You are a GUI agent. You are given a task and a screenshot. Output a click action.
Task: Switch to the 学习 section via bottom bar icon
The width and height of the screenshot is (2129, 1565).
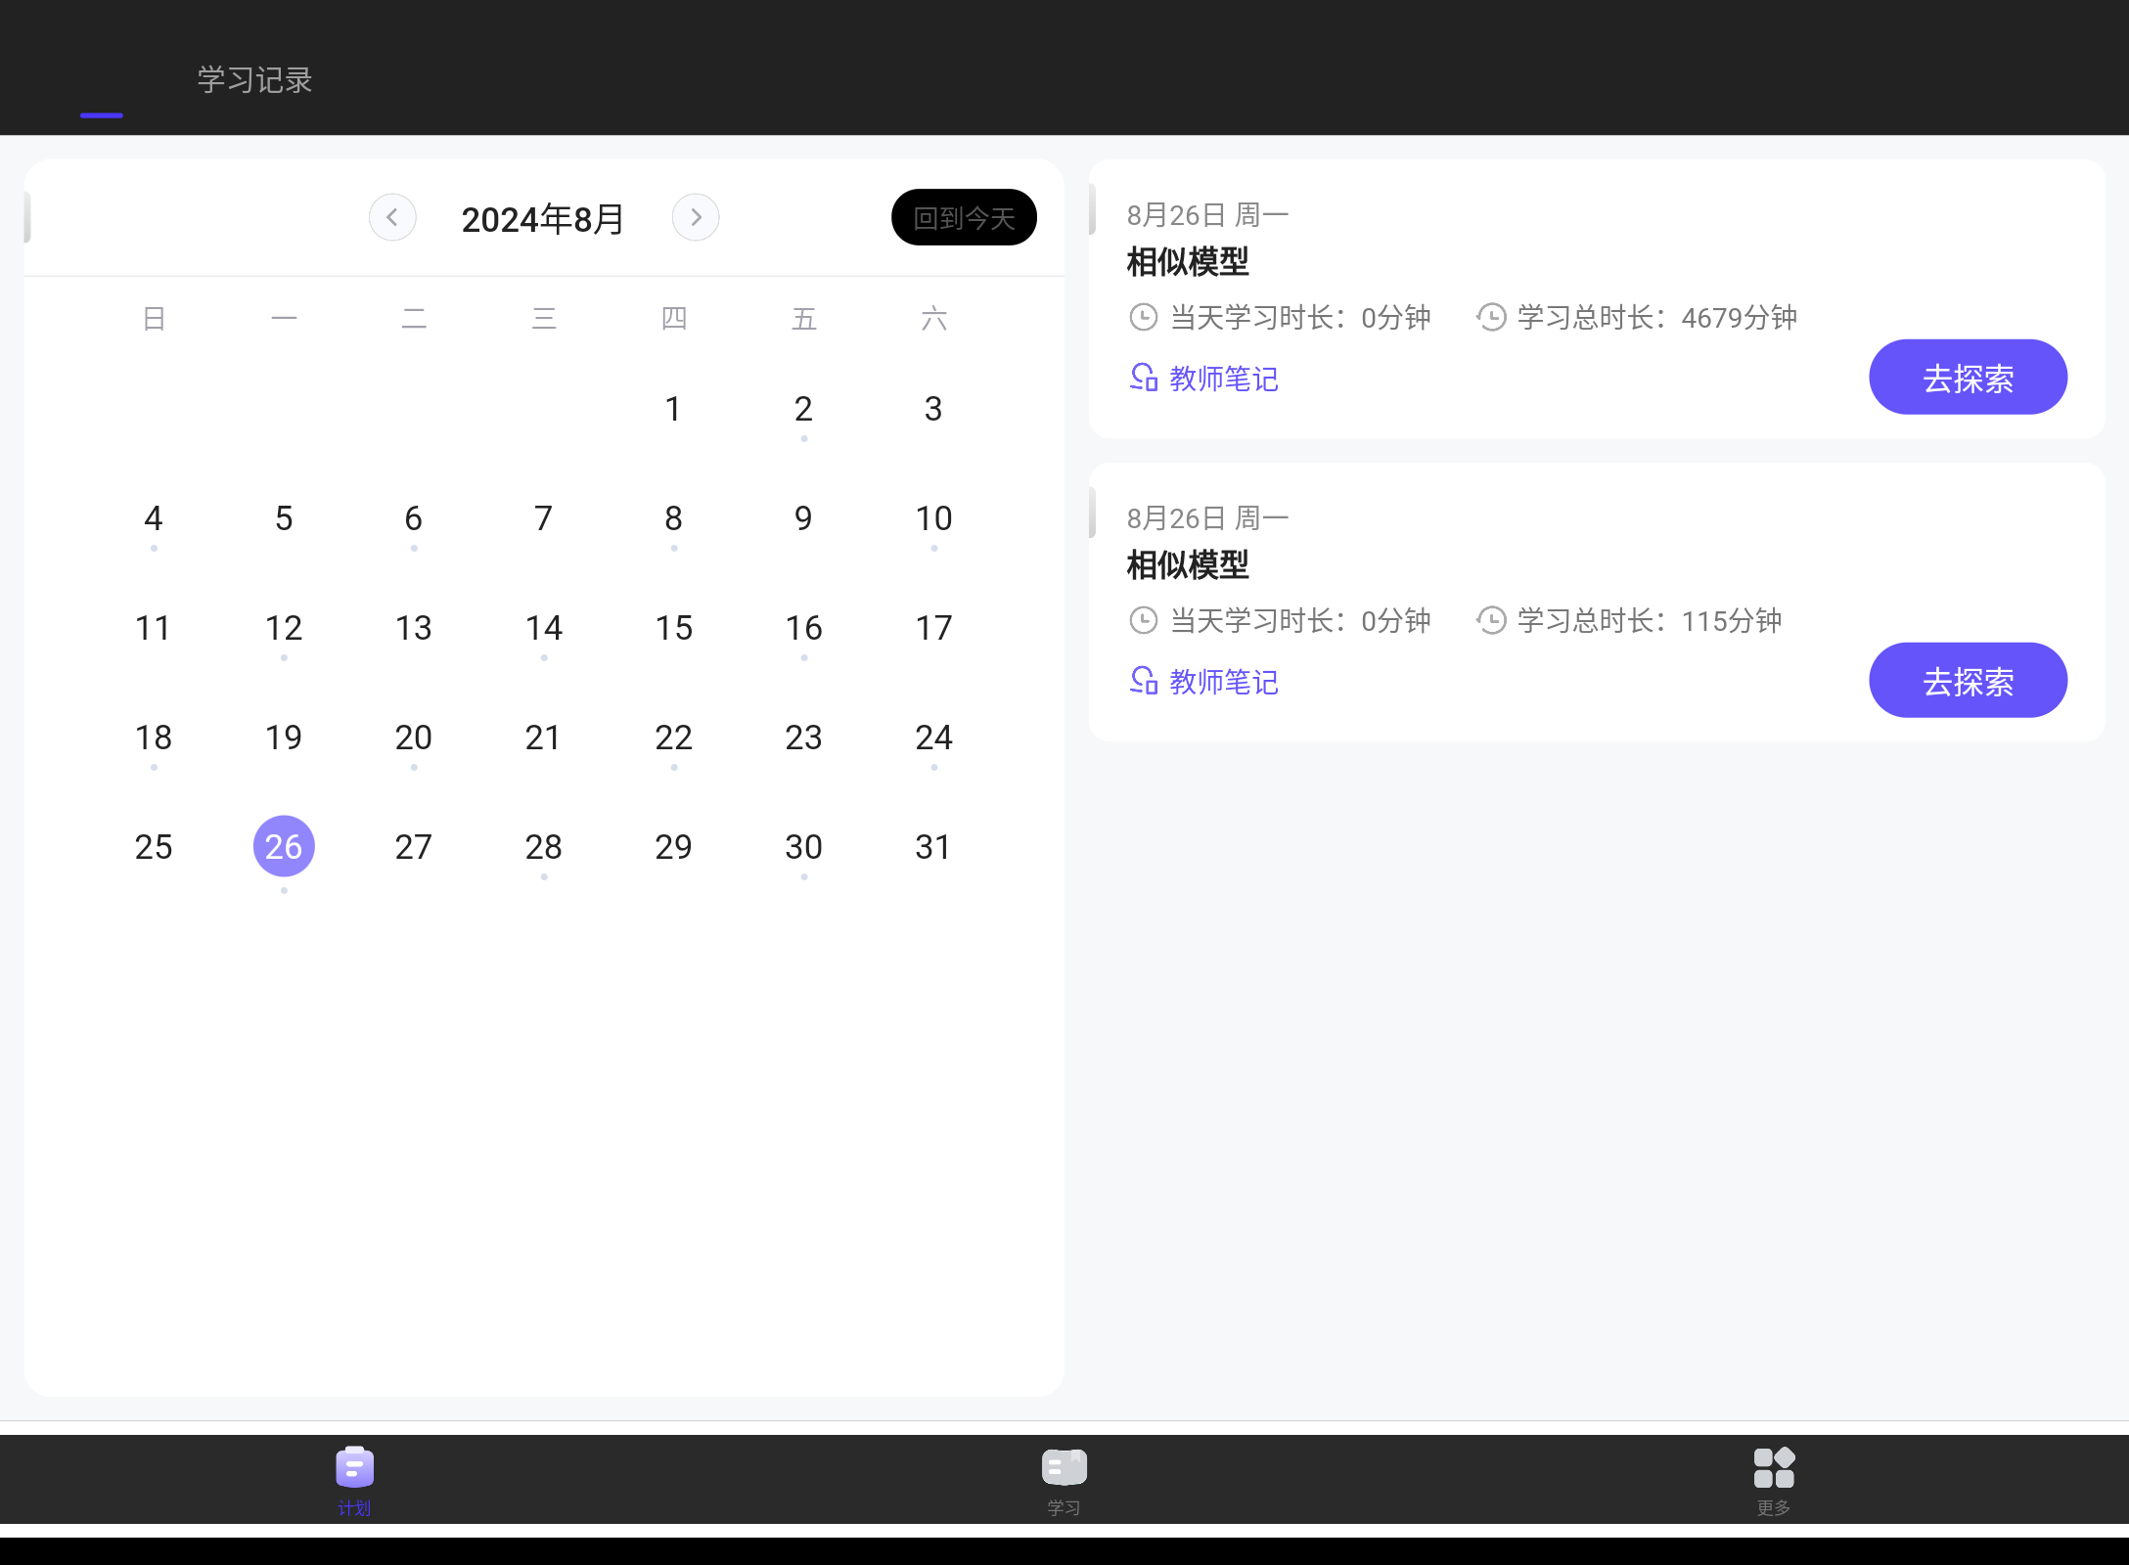[x=1064, y=1477]
